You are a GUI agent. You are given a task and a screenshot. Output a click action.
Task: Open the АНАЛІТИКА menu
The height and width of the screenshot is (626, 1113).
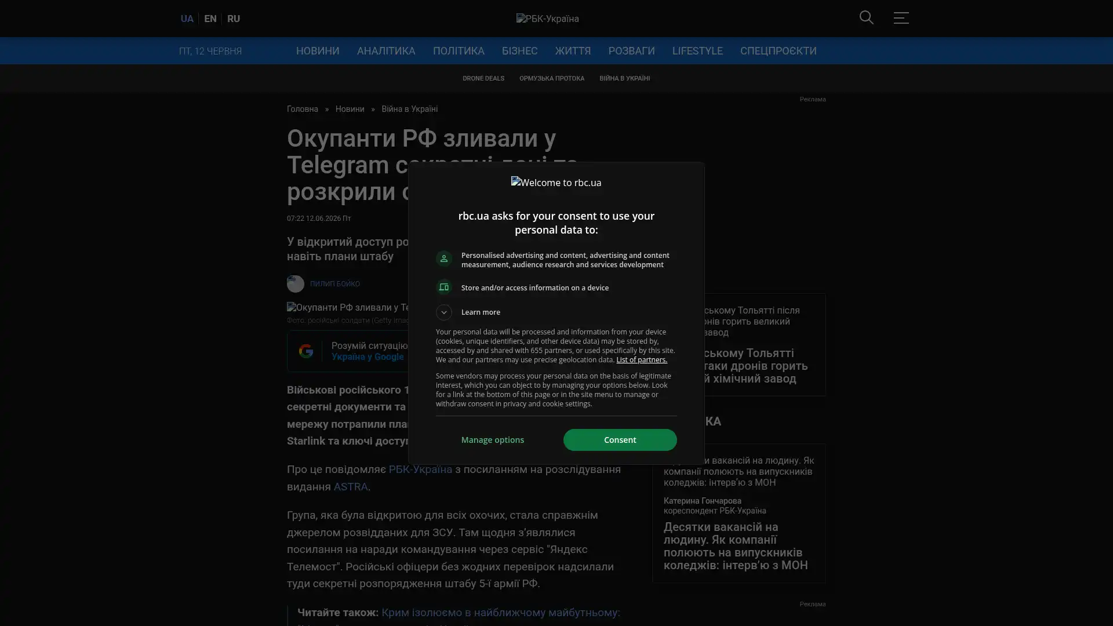tap(386, 51)
